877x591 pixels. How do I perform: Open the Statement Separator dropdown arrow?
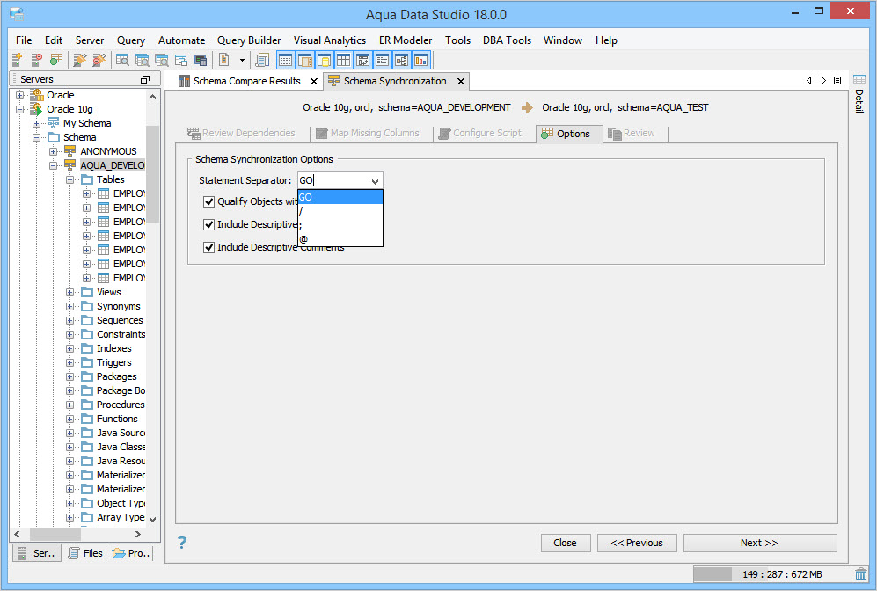point(376,180)
